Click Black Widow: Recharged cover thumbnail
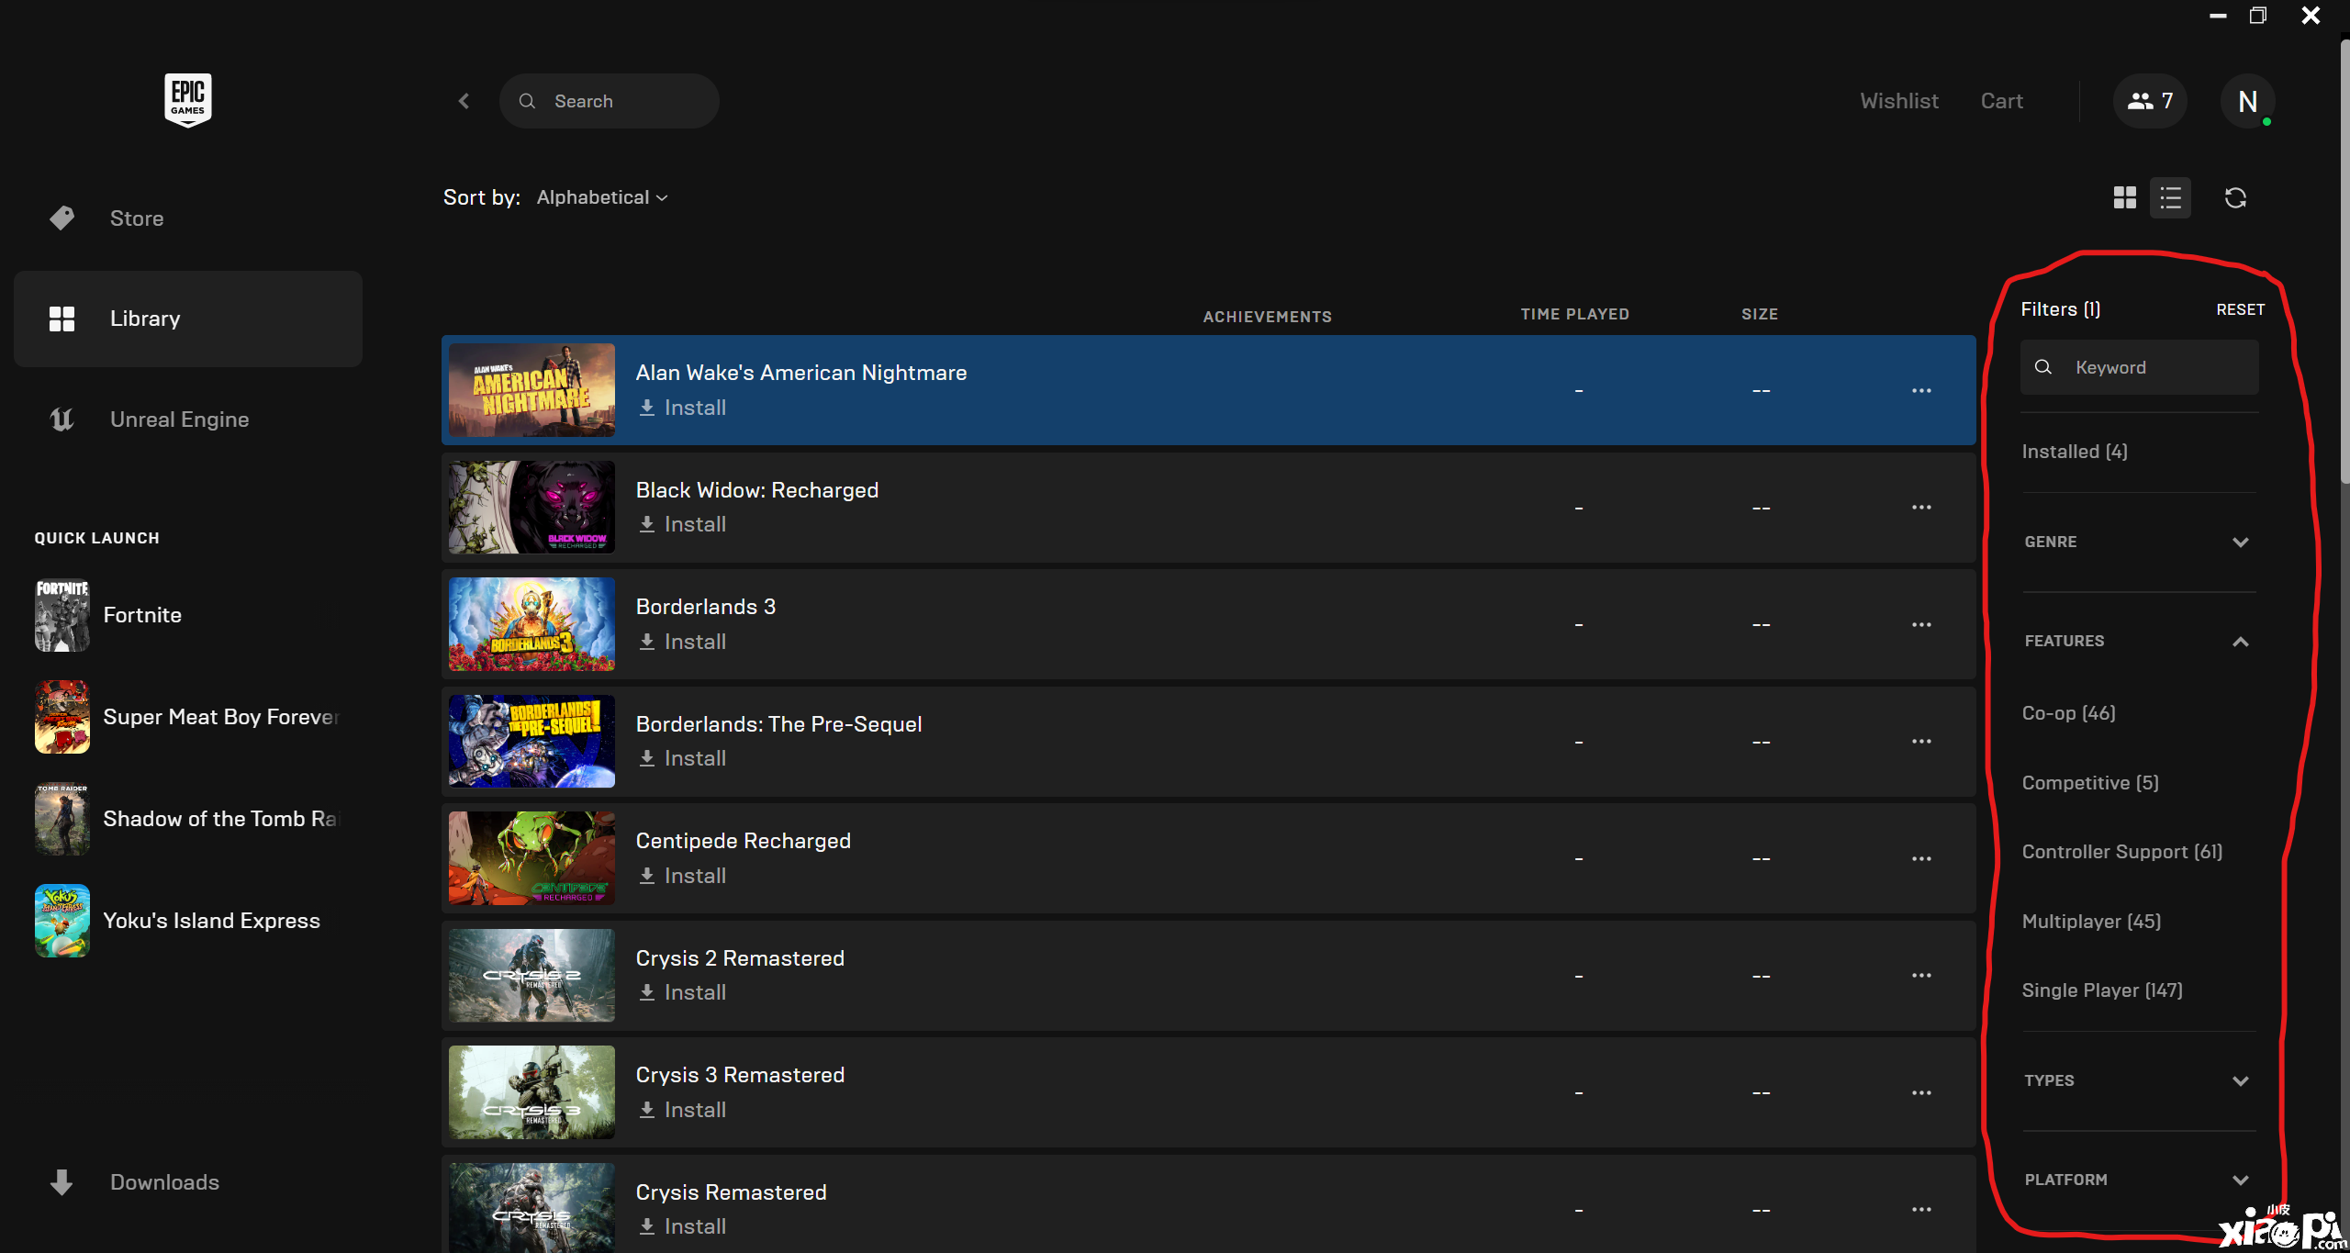 click(532, 508)
